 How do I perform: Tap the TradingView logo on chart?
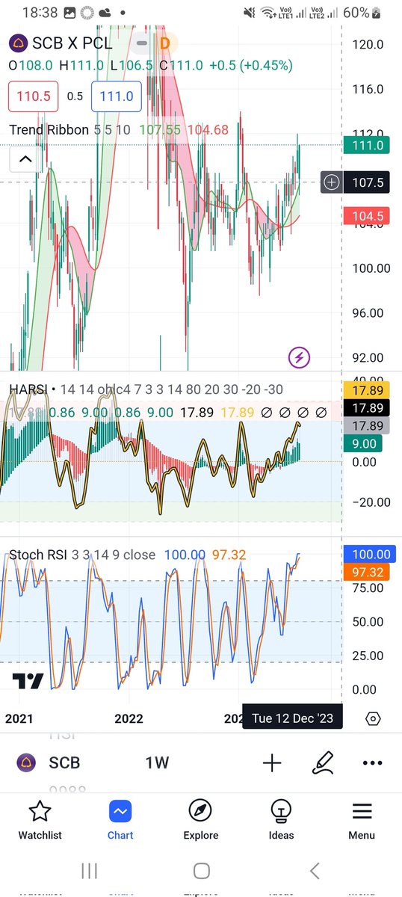28,681
